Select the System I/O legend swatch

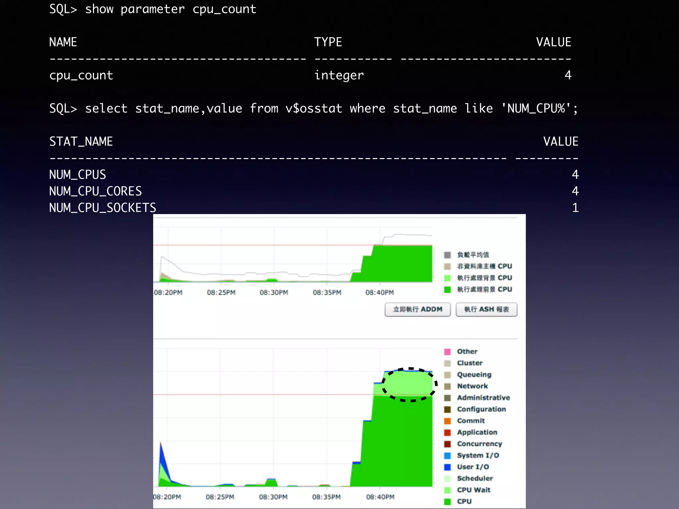pos(447,456)
